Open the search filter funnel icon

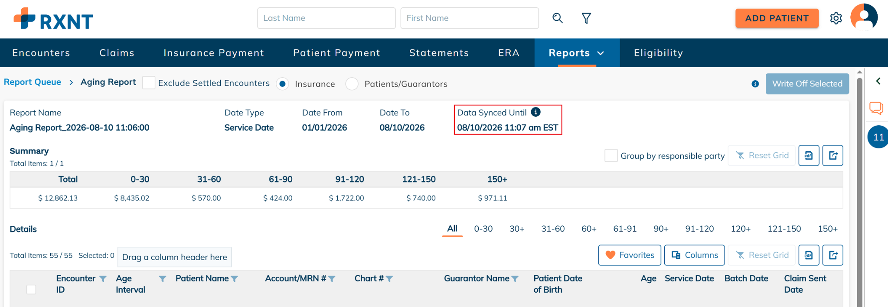[x=586, y=18]
